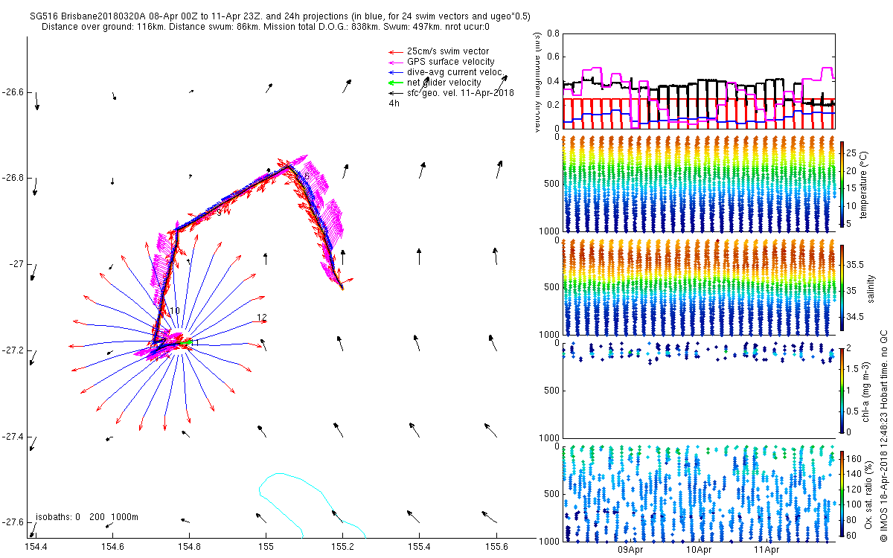Click the '11Apr' time axis label

766,551
